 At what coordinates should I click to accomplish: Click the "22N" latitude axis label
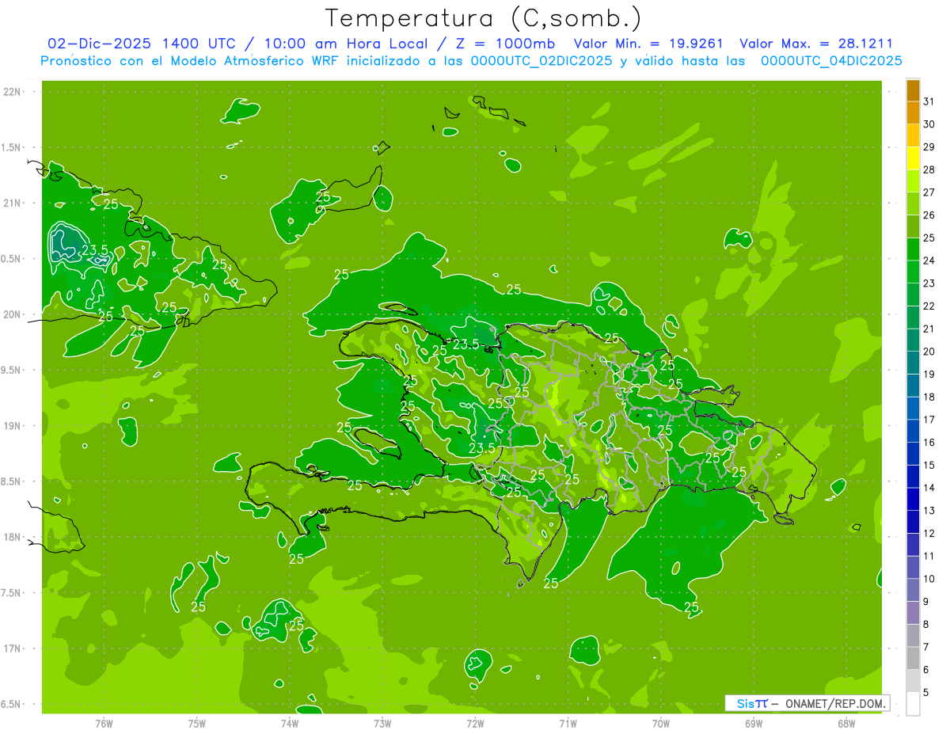point(13,92)
